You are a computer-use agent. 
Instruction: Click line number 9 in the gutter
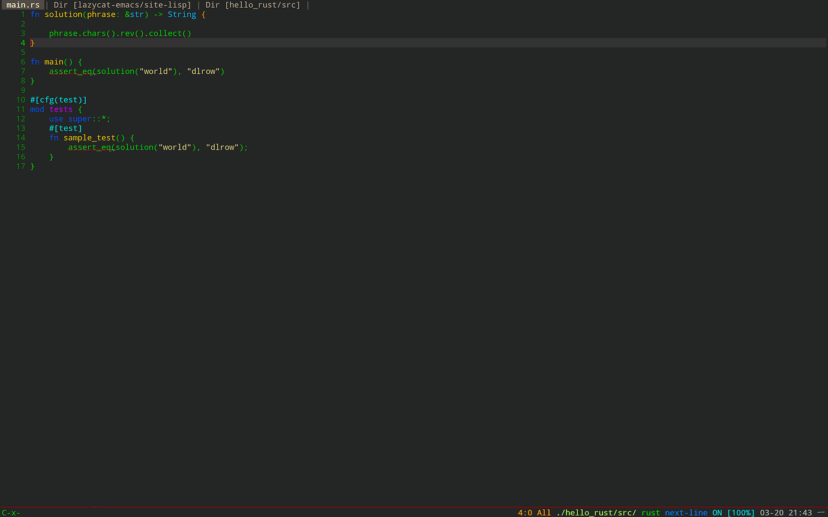(23, 91)
